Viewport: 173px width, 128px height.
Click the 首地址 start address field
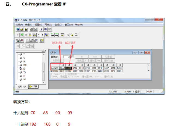click(69, 57)
